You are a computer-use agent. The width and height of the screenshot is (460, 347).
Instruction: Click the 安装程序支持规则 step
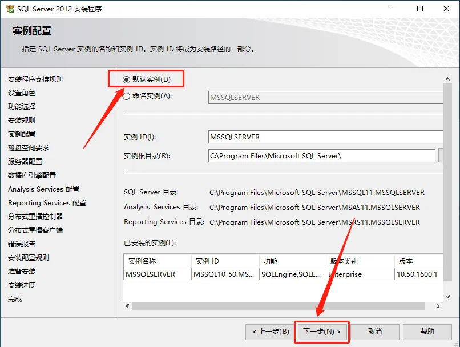[x=35, y=79]
